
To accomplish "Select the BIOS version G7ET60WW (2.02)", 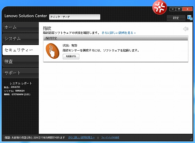I will click(21, 94).
